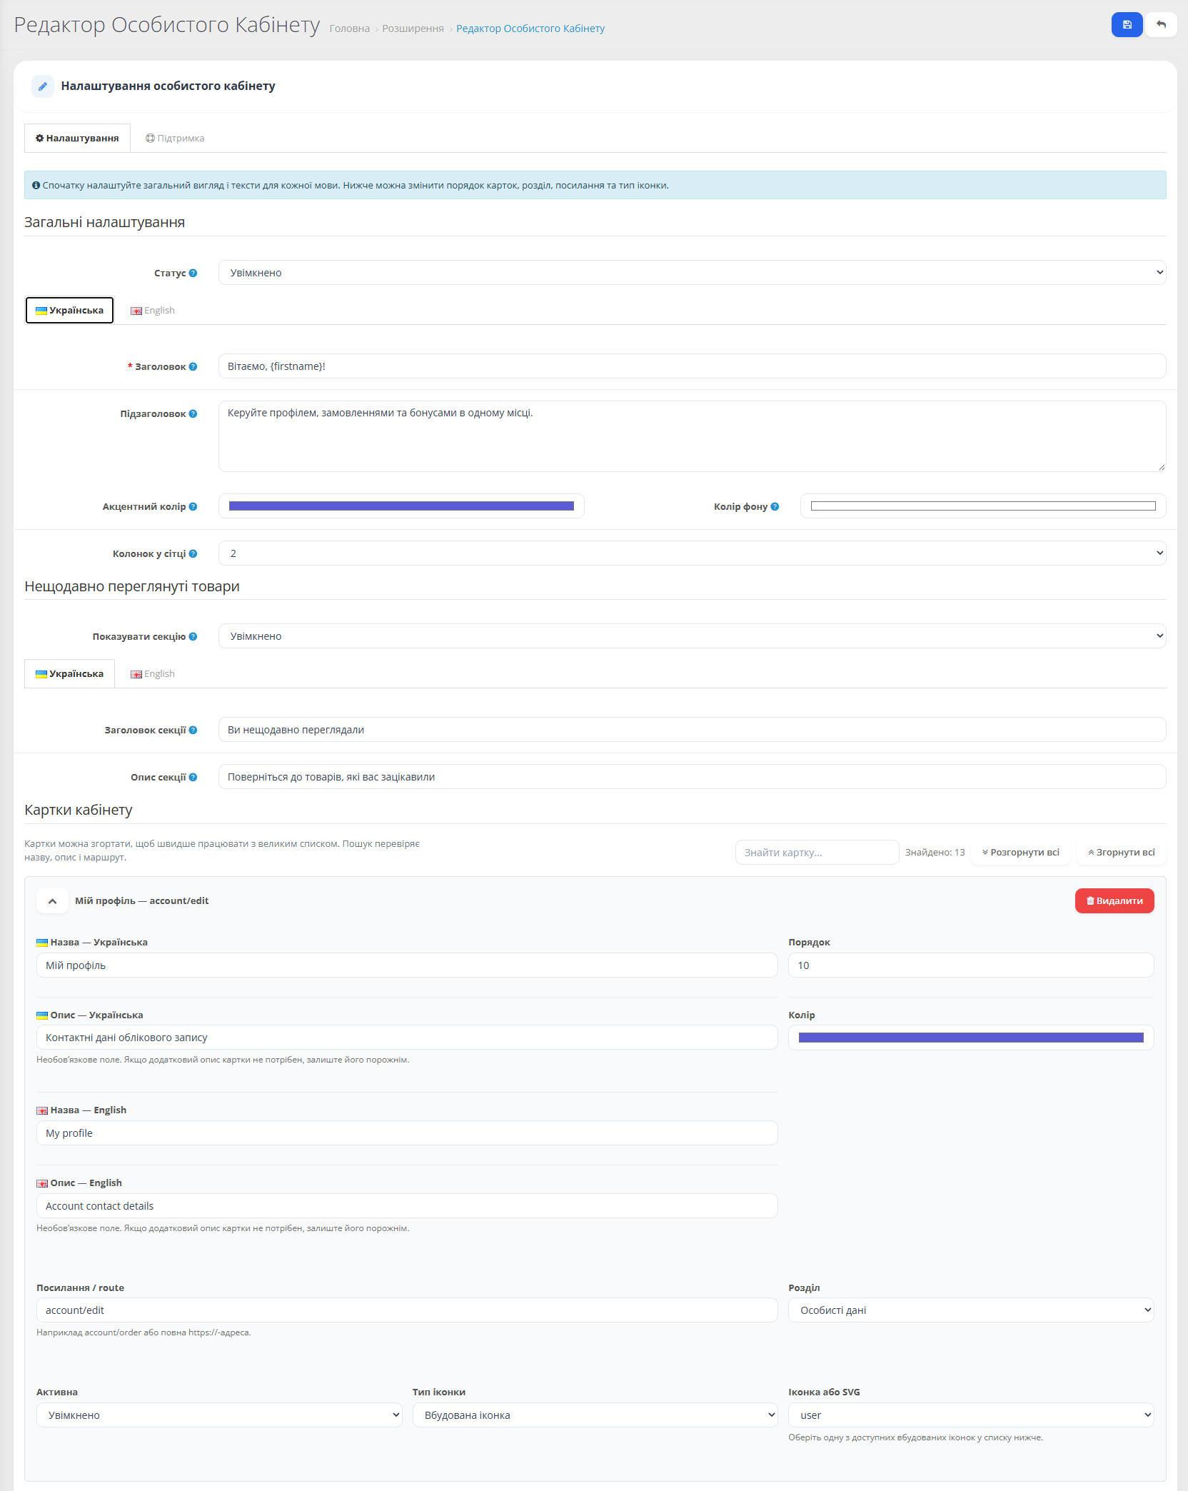This screenshot has height=1491, width=1188.
Task: Select the Налаштування tab
Action: 77,138
